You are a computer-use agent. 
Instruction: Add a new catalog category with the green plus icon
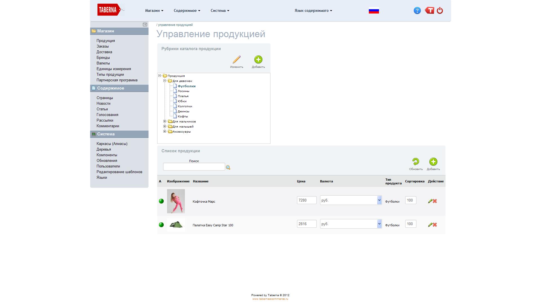[x=258, y=60]
